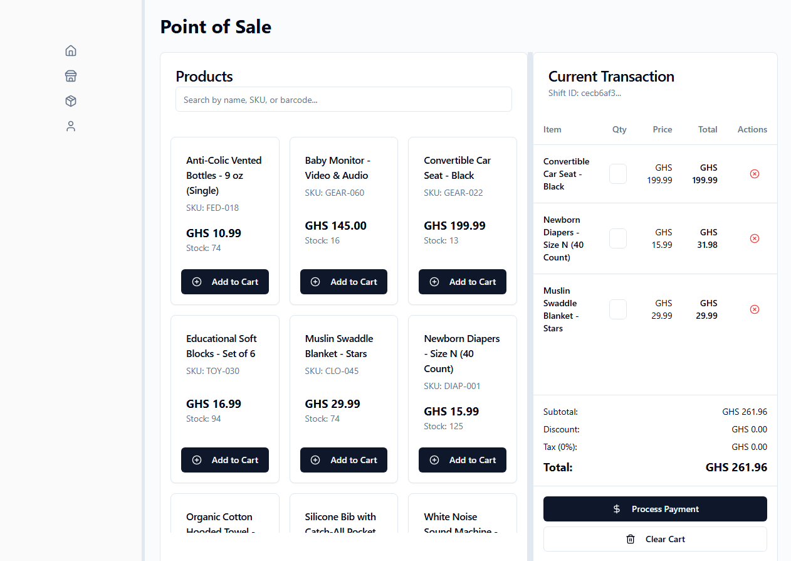Process Payment for the current transaction

click(x=655, y=509)
